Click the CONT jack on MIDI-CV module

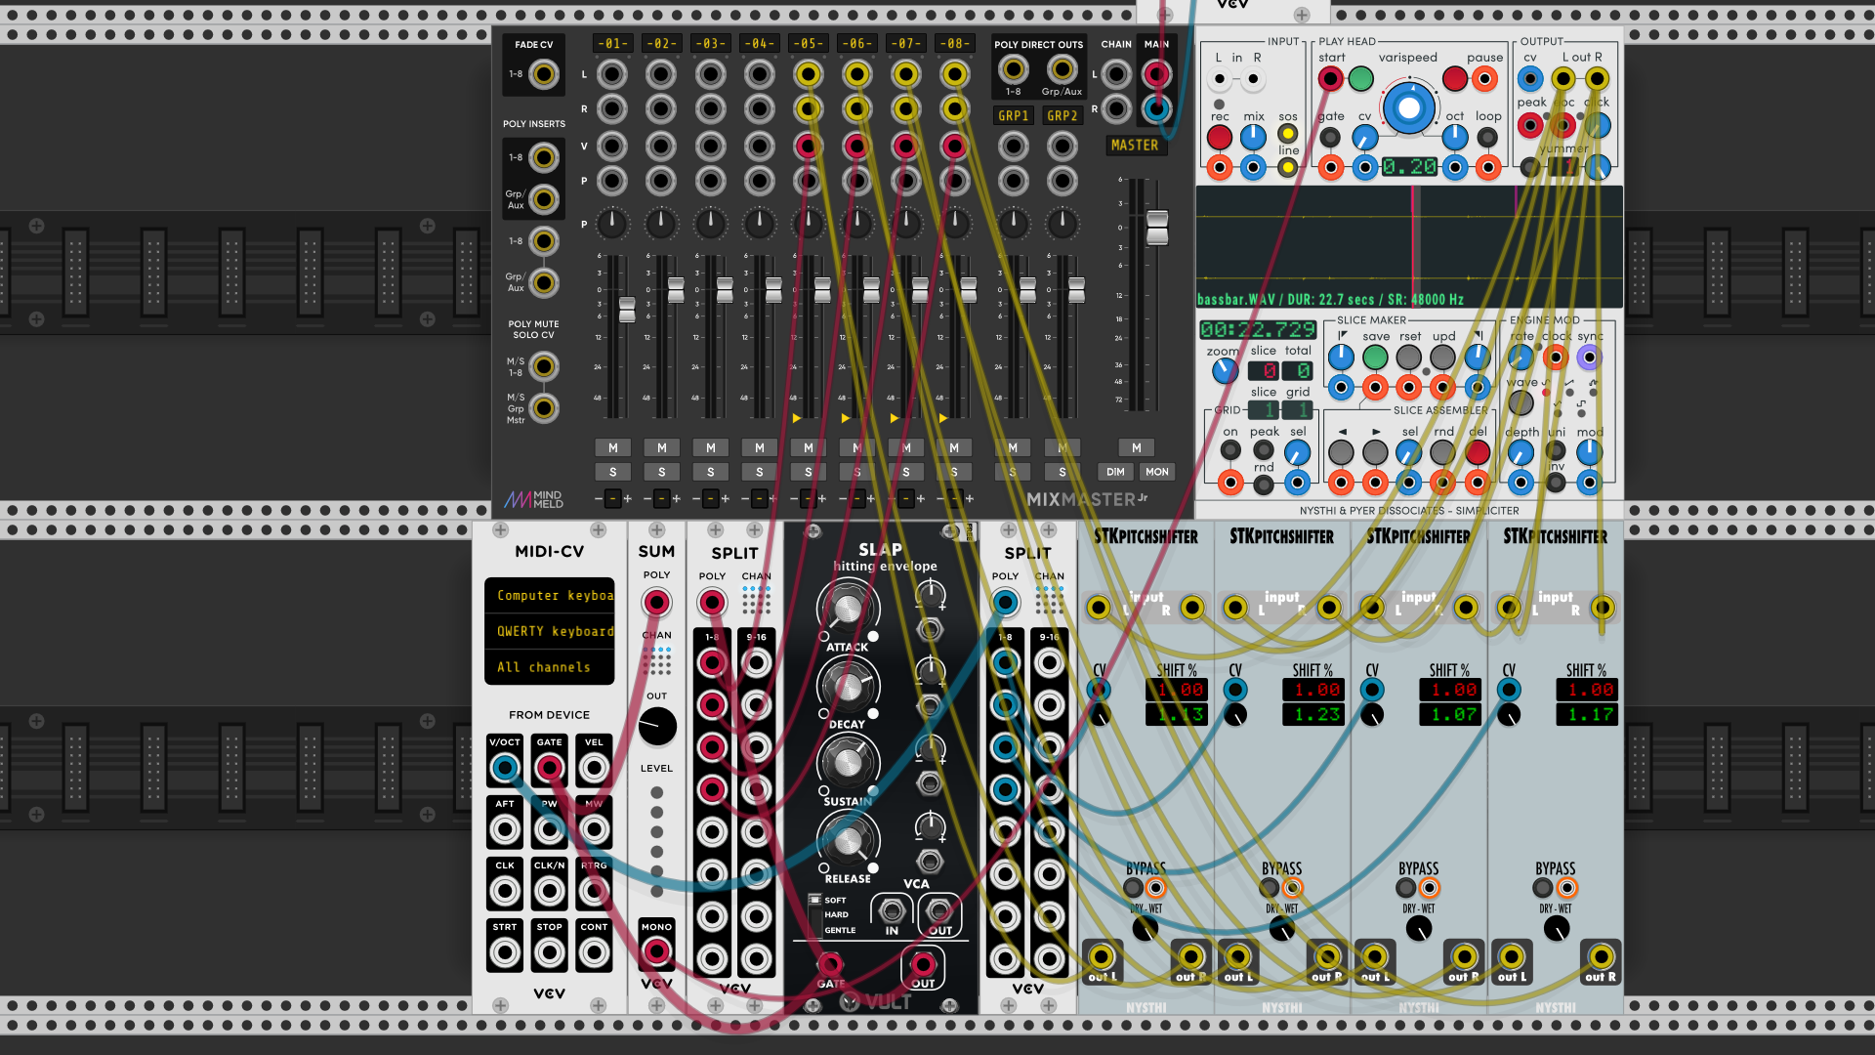coord(594,952)
